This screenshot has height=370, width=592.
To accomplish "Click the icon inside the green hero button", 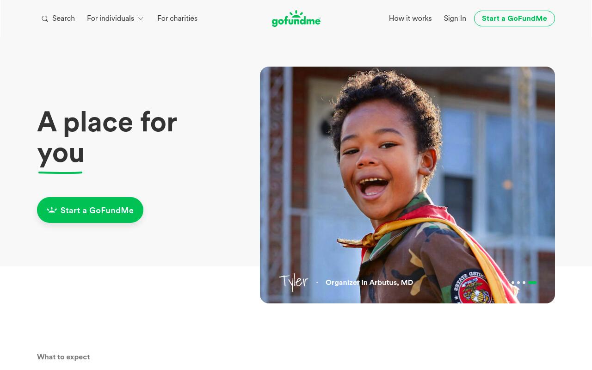I will coord(52,210).
